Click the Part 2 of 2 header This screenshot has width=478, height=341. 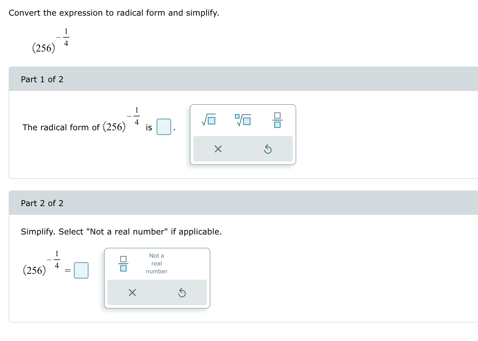point(42,203)
